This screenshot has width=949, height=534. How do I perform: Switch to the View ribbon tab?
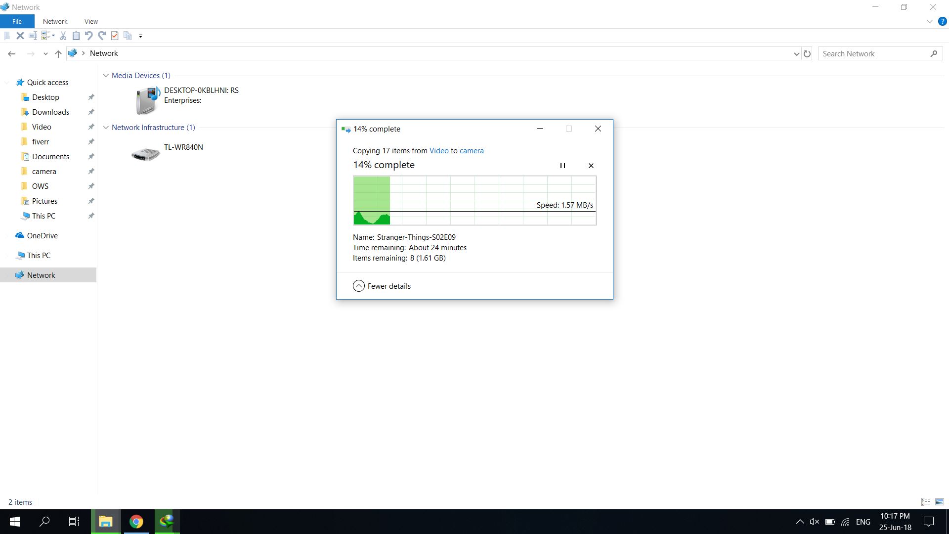[91, 21]
